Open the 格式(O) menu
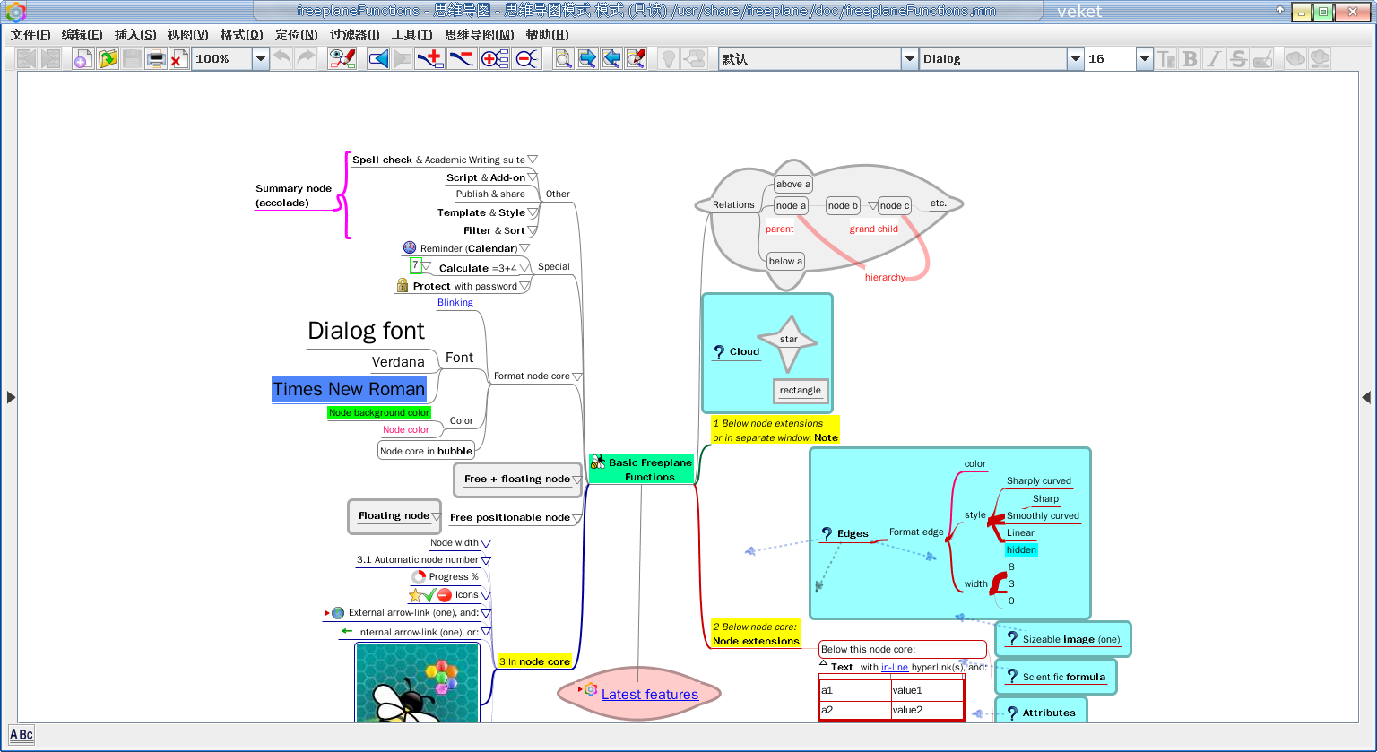The height and width of the screenshot is (752, 1377). tap(241, 34)
